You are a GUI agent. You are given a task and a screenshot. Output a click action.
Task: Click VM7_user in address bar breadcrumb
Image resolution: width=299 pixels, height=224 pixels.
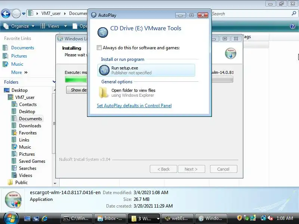point(51,13)
